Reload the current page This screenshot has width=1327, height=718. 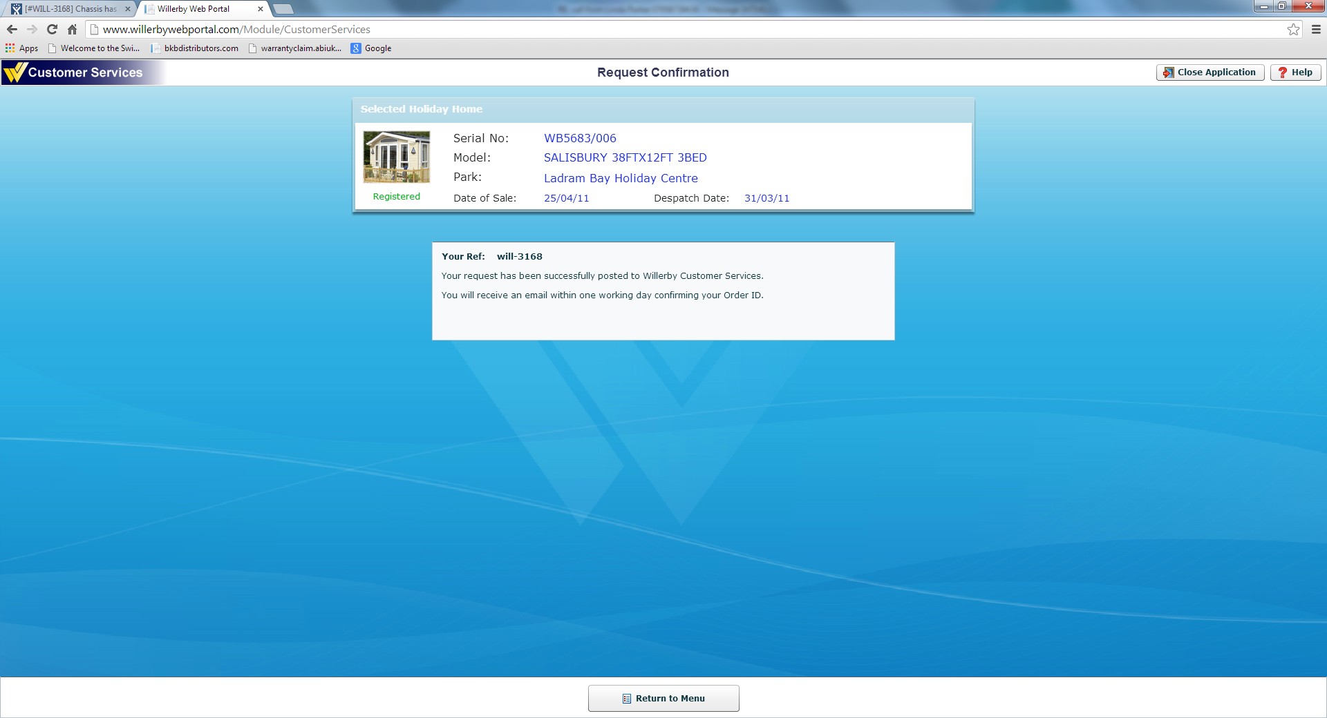(52, 29)
